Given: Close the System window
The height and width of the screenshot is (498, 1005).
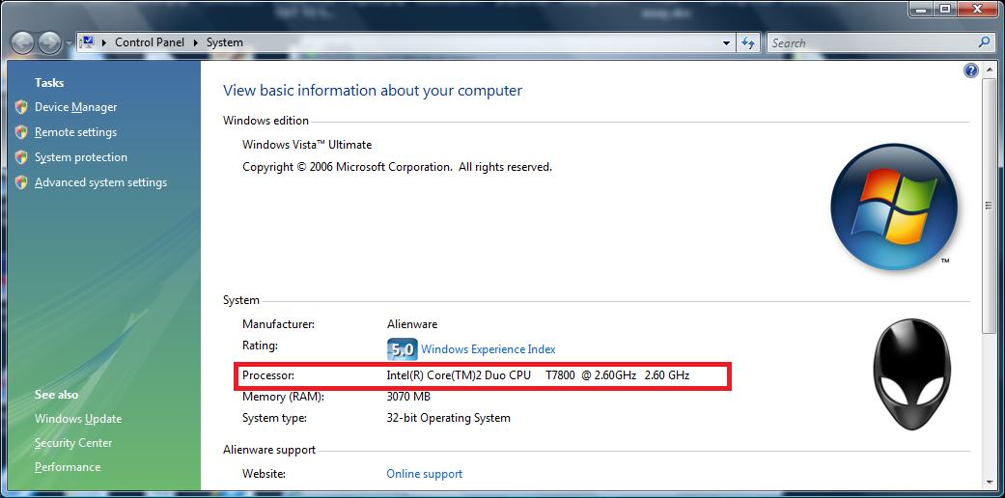Looking at the screenshot, I should click(x=979, y=9).
